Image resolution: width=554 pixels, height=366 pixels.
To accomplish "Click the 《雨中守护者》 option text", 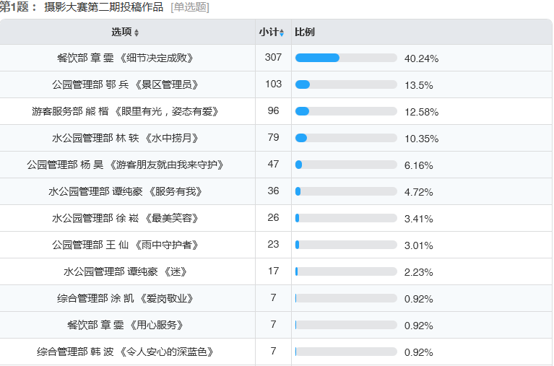I will [x=126, y=245].
